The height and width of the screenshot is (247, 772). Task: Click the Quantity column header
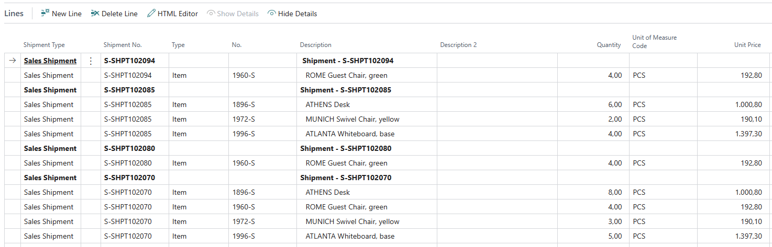(x=609, y=45)
